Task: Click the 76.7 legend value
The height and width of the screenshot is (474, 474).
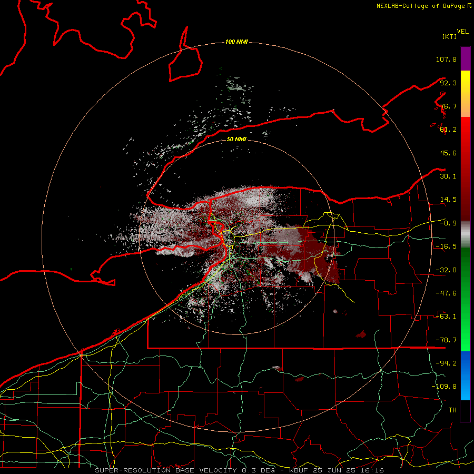Action: (448, 106)
